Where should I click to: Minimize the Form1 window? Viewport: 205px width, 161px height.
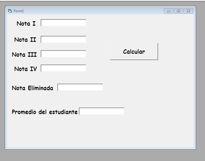169,11
